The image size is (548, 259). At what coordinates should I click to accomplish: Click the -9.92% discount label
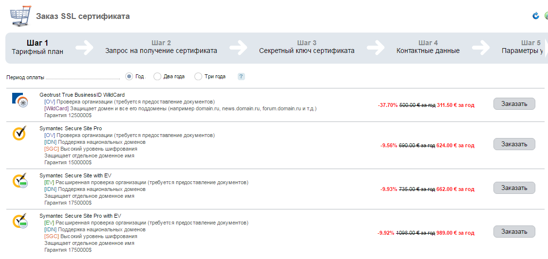click(x=386, y=233)
